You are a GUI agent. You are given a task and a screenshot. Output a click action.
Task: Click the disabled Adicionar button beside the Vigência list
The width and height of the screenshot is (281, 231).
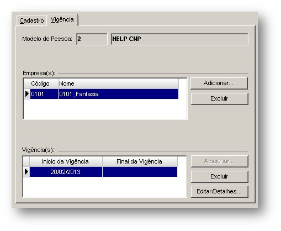click(x=219, y=161)
